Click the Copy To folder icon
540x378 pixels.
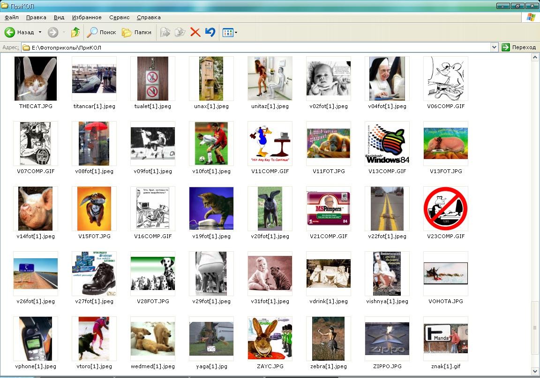coord(180,32)
